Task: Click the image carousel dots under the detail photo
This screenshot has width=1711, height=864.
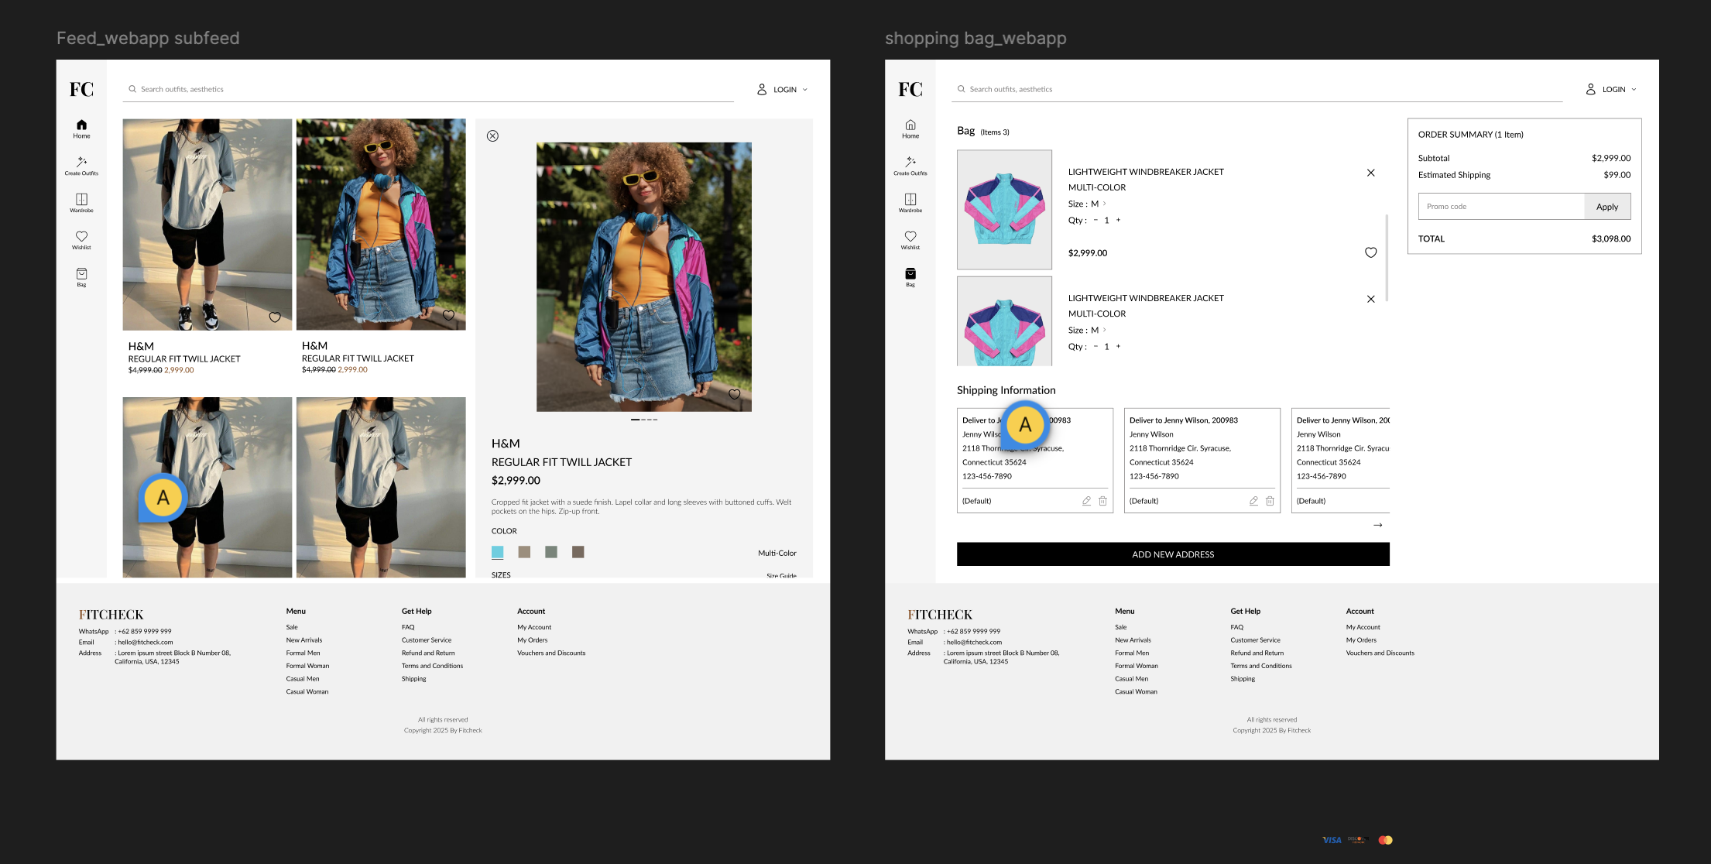Action: (x=644, y=420)
